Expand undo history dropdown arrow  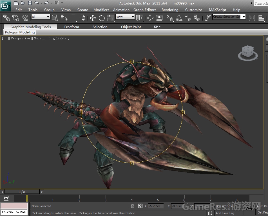pos(42,3)
